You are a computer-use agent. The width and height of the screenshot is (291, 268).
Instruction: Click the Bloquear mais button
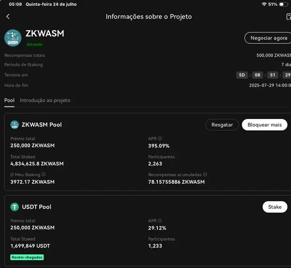coord(264,125)
